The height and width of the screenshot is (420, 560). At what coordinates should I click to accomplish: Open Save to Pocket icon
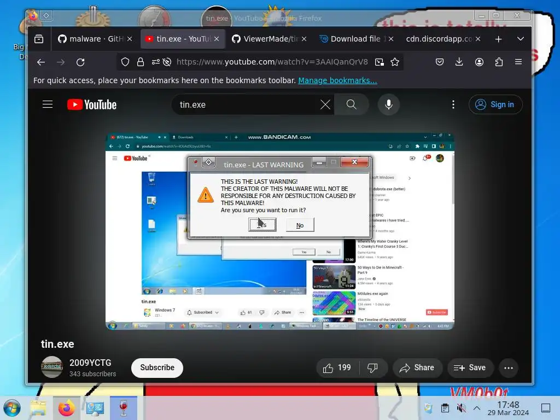[440, 62]
